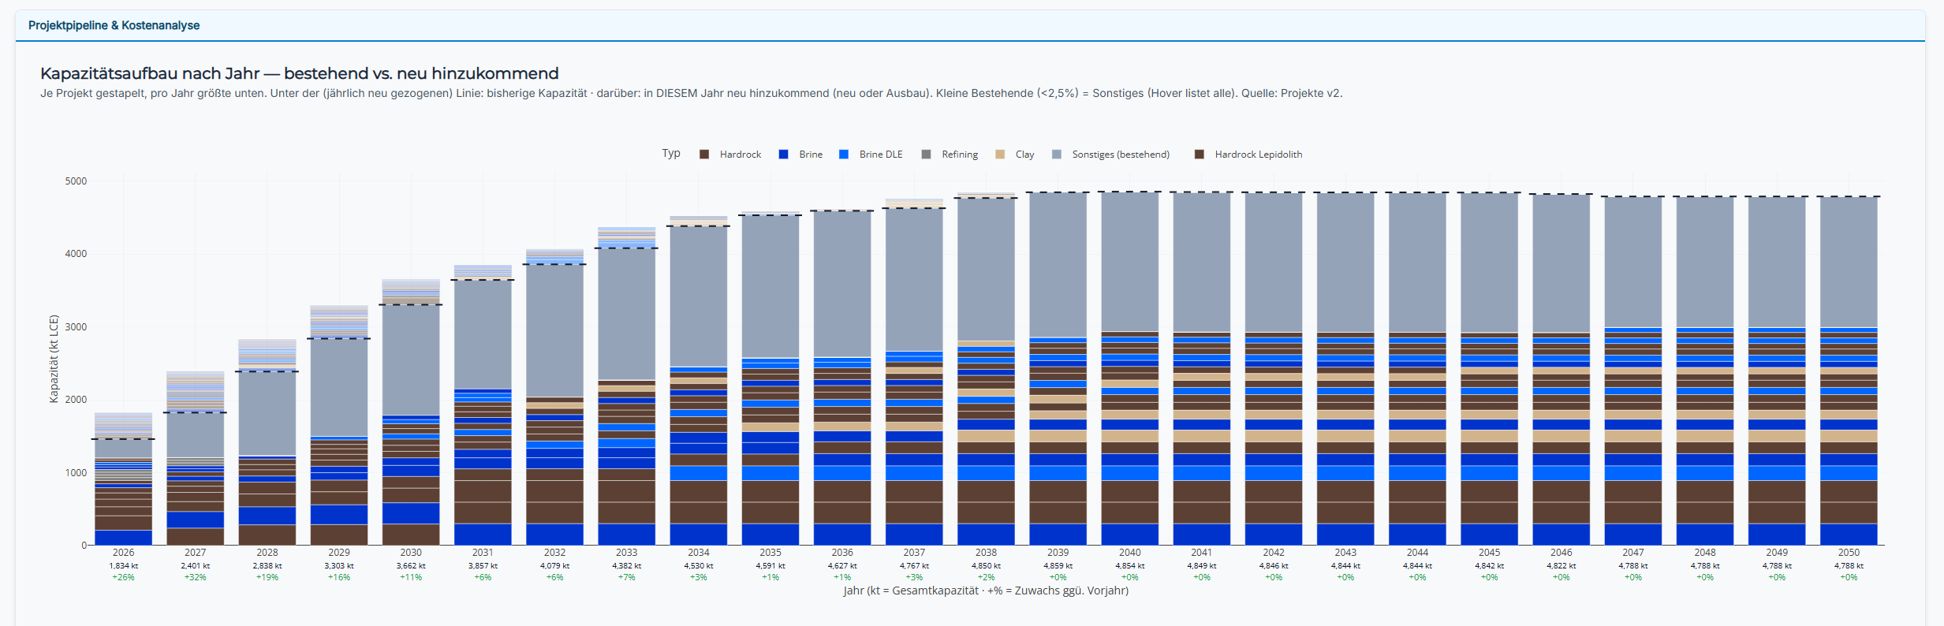Click the x-axis year label 2028

click(267, 553)
